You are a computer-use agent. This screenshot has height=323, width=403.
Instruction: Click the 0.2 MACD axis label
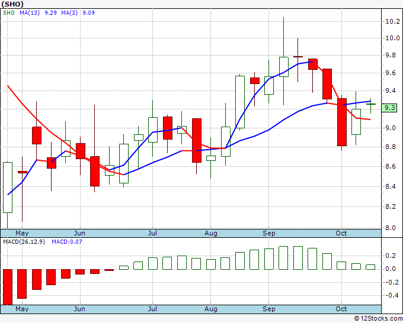click(391, 256)
